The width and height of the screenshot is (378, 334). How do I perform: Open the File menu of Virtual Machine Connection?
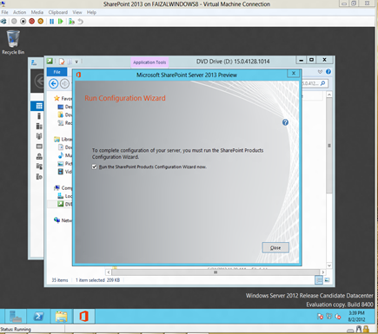coord(4,12)
